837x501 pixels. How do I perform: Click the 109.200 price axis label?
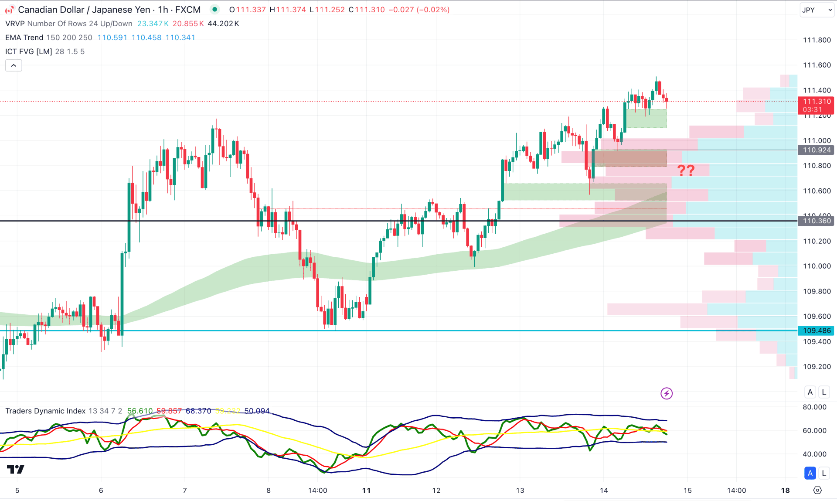pos(817,367)
